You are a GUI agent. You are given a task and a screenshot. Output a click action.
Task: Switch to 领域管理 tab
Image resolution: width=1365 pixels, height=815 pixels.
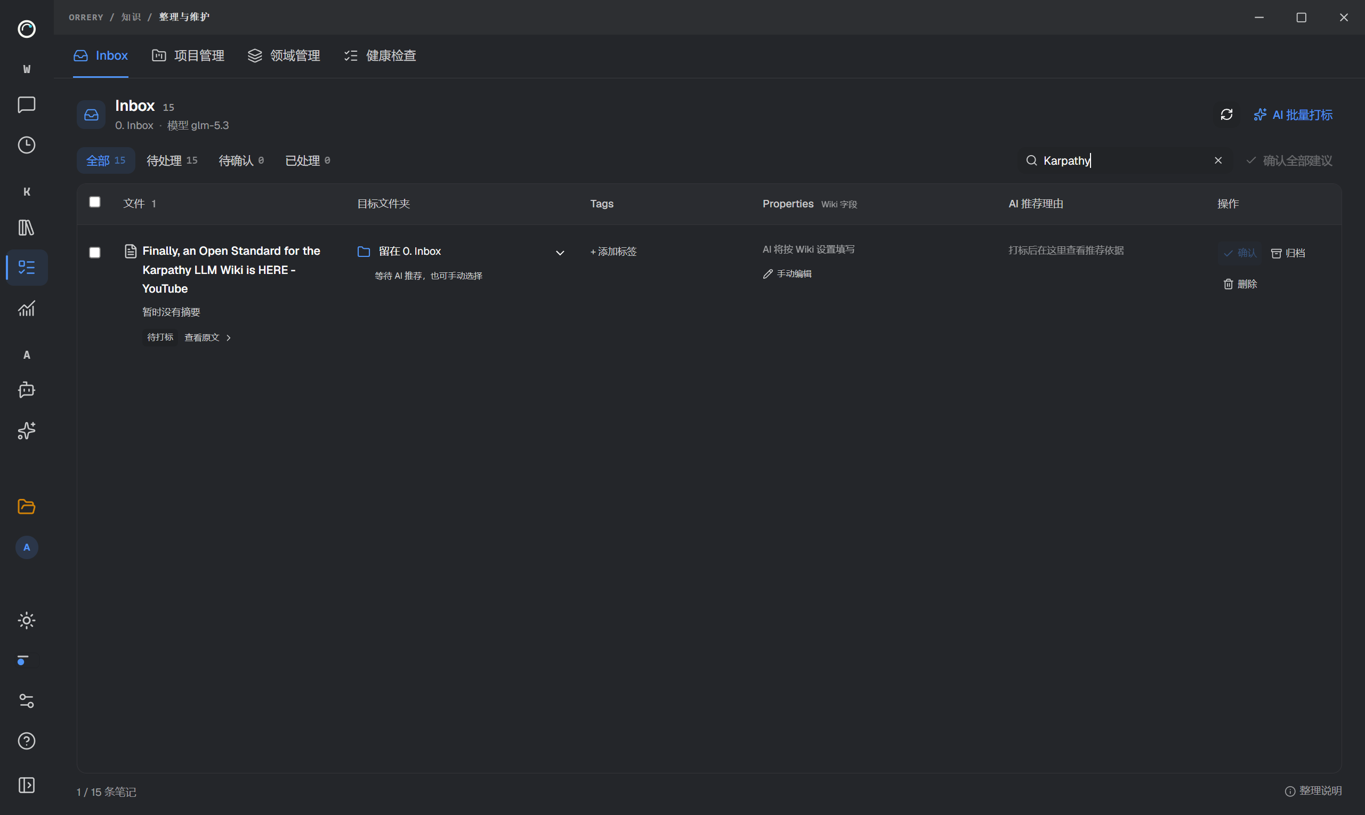[x=284, y=55]
